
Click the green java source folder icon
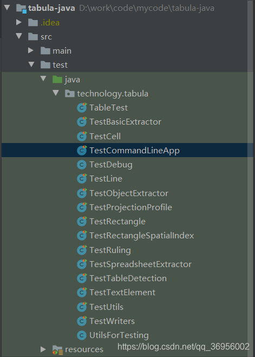point(57,80)
